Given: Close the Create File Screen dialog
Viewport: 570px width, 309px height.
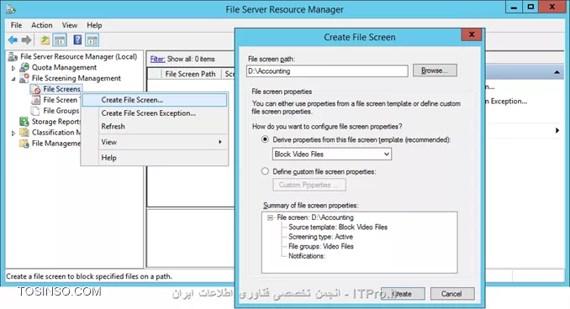Looking at the screenshot, I should coord(472,34).
